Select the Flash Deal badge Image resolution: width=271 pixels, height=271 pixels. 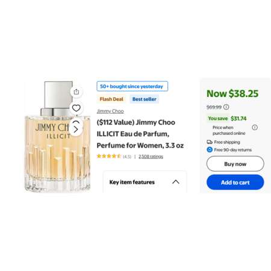point(111,99)
